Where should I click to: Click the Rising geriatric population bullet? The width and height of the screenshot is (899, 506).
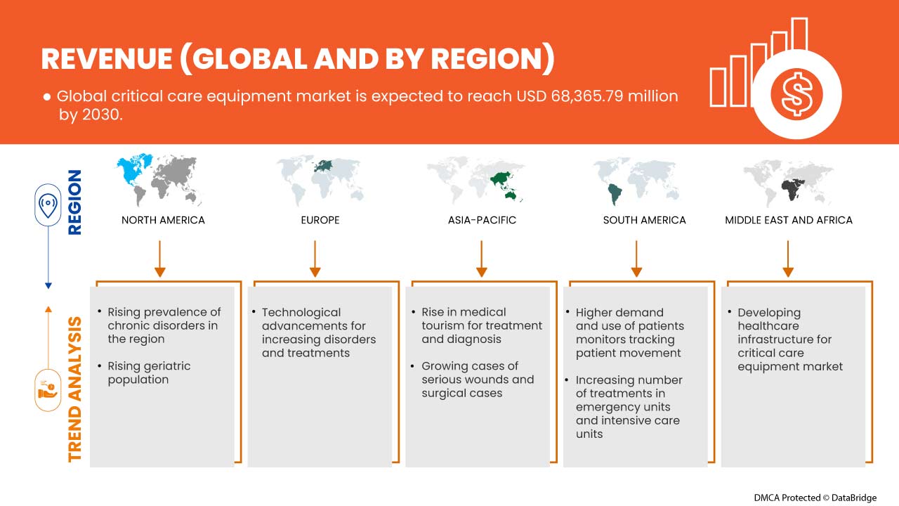(x=149, y=372)
